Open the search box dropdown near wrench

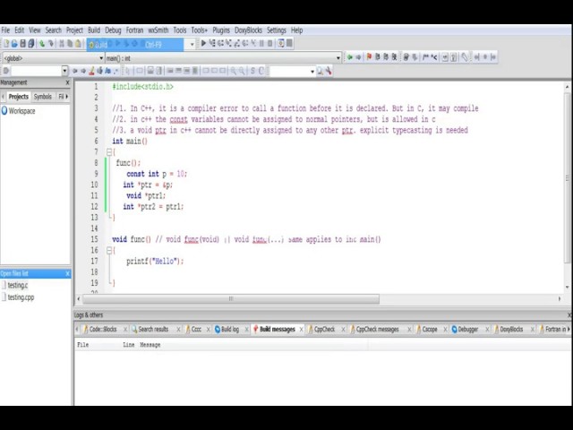312,71
